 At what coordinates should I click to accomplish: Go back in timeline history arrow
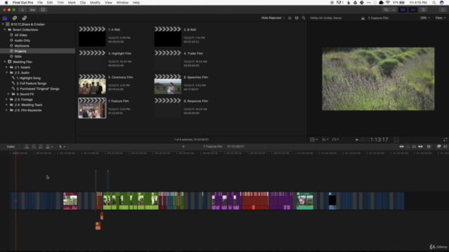[x=184, y=146]
